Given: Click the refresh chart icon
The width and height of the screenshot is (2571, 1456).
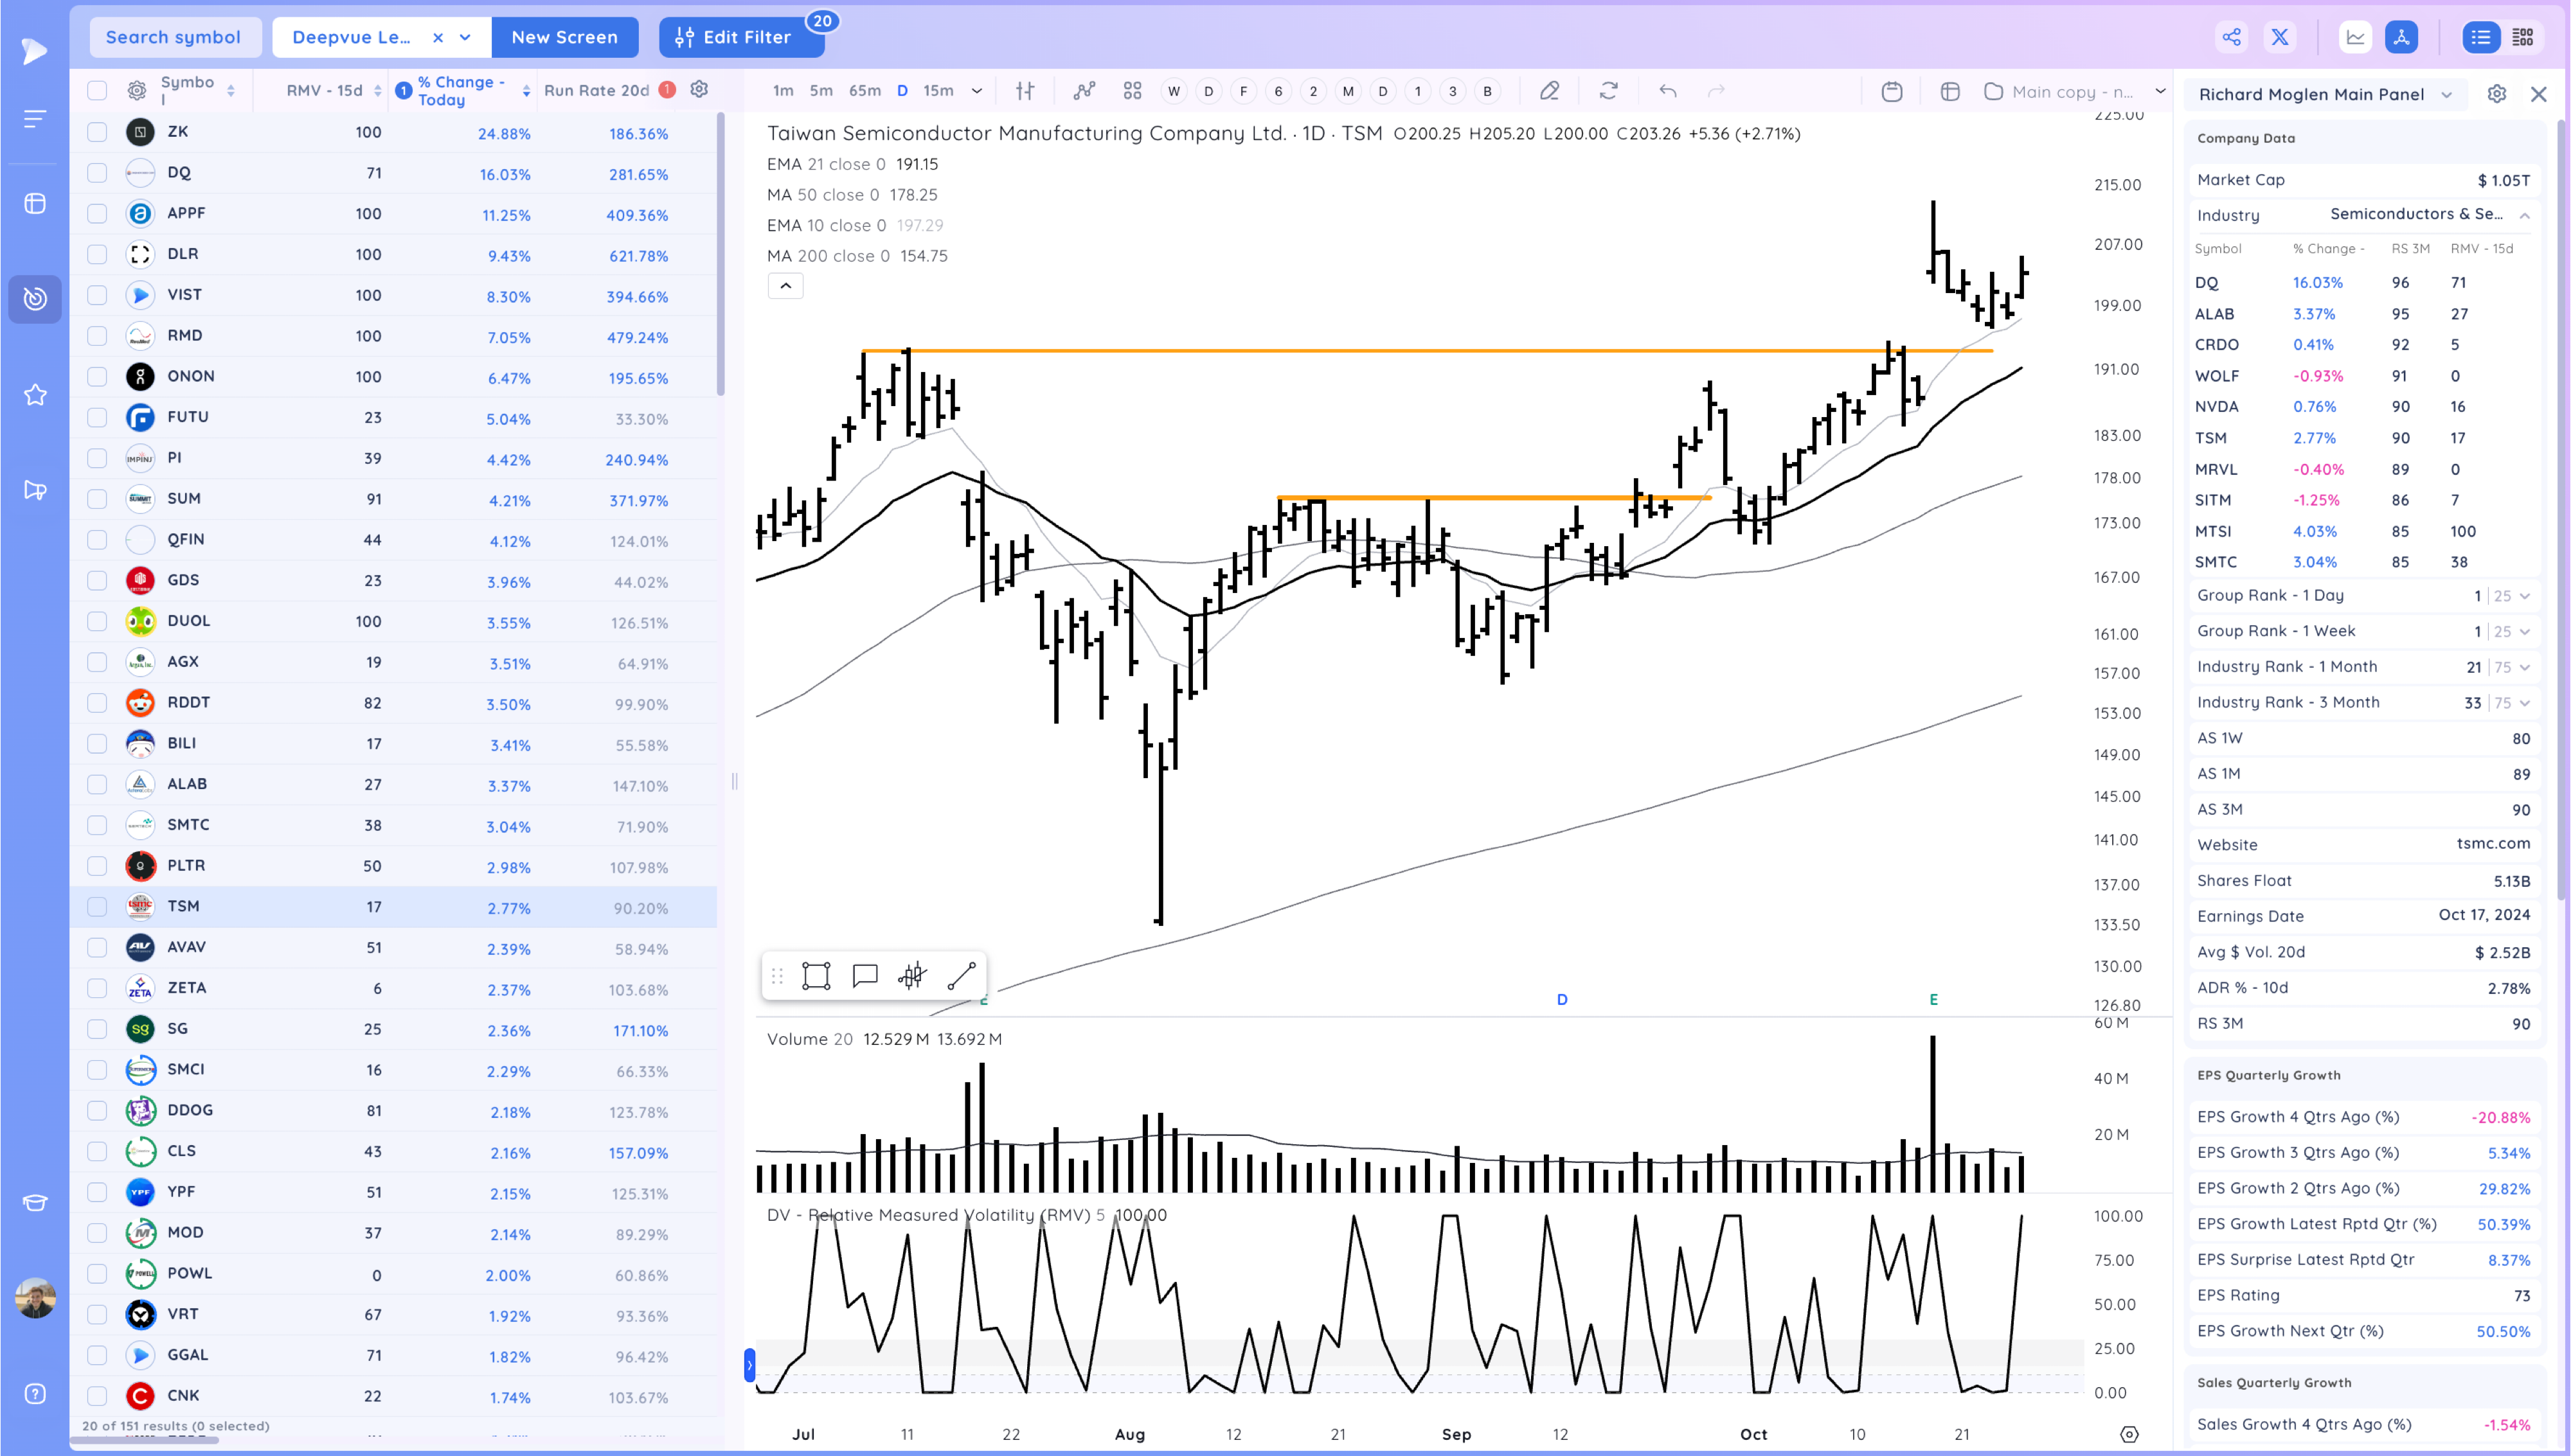Looking at the screenshot, I should pyautogui.click(x=1608, y=91).
